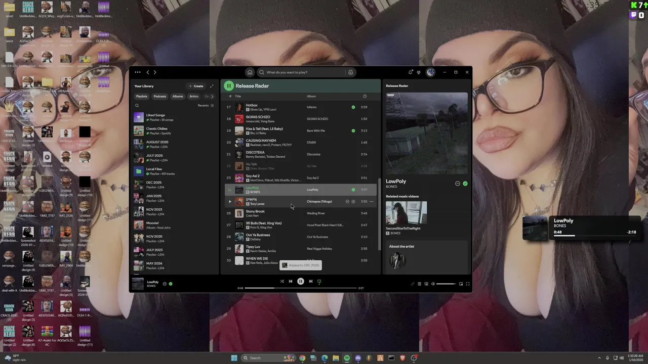Filter library by Podcasts
The image size is (648, 364).
point(160,96)
